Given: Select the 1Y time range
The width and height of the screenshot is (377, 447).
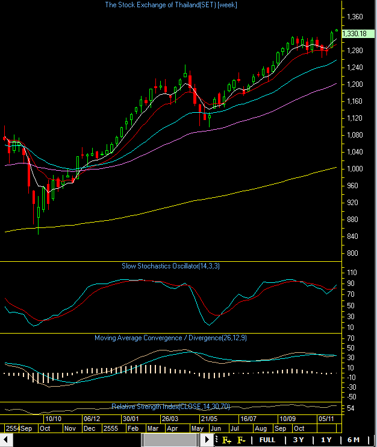Looking at the screenshot, I should (326, 440).
